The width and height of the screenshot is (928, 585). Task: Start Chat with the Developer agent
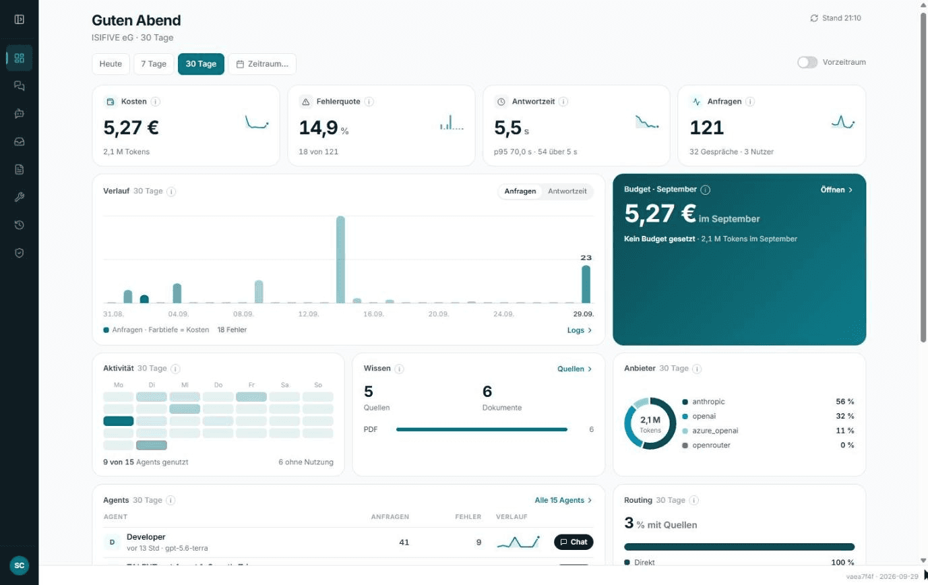click(x=574, y=542)
